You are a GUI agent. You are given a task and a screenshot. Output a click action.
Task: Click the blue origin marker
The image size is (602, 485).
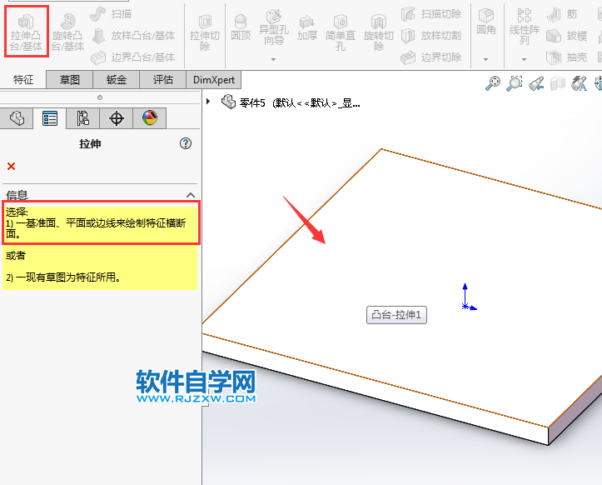[465, 307]
